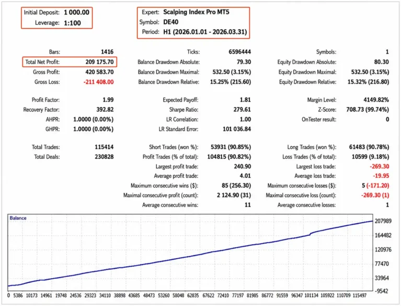Click Maximal consecutive loss value -269.30 (1)

tap(375, 195)
